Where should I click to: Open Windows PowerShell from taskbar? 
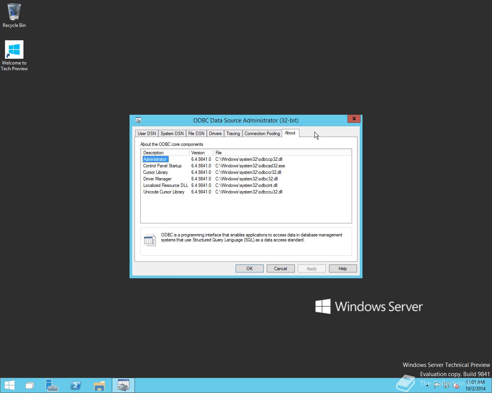76,385
